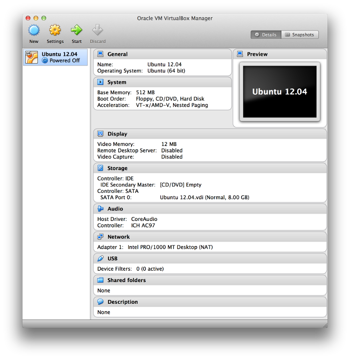Close the VirtualBox Manager window

click(28, 18)
